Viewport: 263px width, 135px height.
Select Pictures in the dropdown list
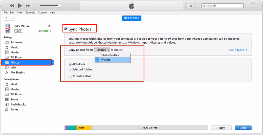click(x=112, y=60)
